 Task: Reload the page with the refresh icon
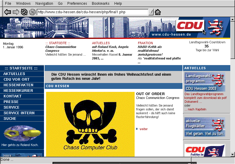tap(24, 12)
